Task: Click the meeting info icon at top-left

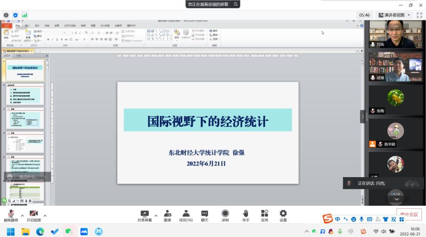Action: tap(6, 15)
